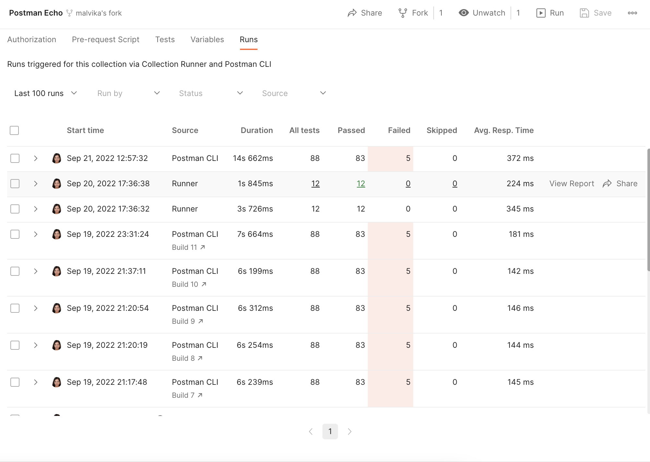This screenshot has height=462, width=650.
Task: Select the checkbox for Sep 21 run
Action: [15, 158]
